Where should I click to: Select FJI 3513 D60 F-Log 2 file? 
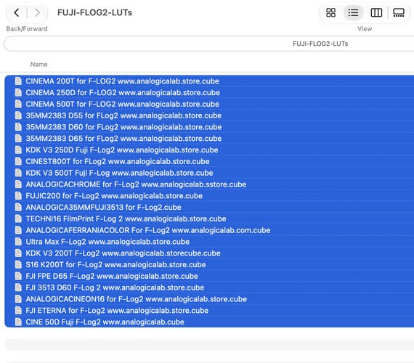pyautogui.click(x=209, y=287)
